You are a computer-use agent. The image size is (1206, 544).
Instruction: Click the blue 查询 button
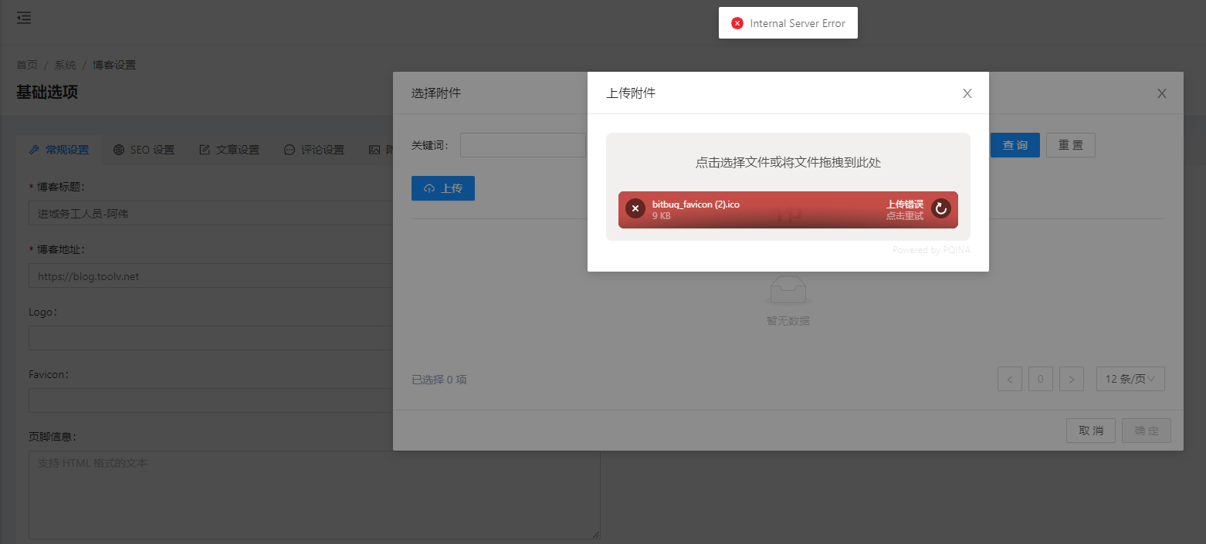pyautogui.click(x=1015, y=144)
